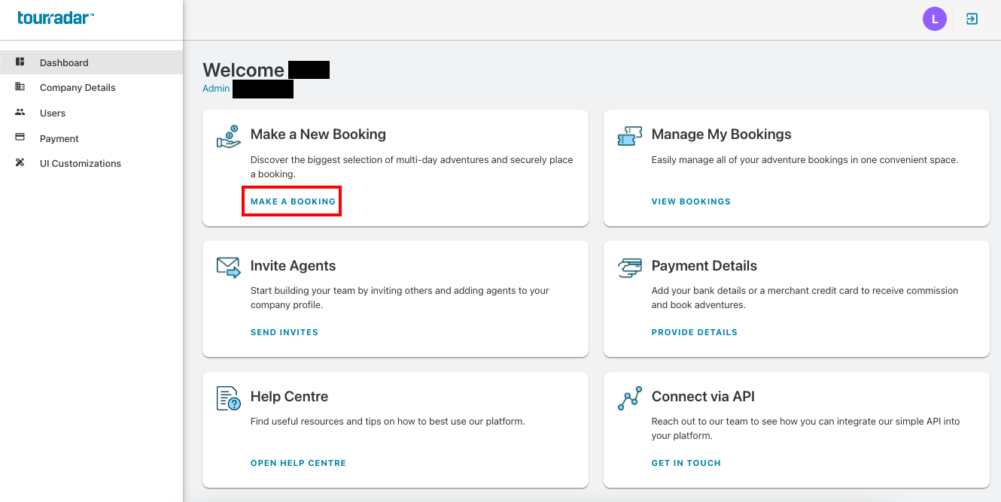Click the Payment Details cards icon

click(x=629, y=268)
